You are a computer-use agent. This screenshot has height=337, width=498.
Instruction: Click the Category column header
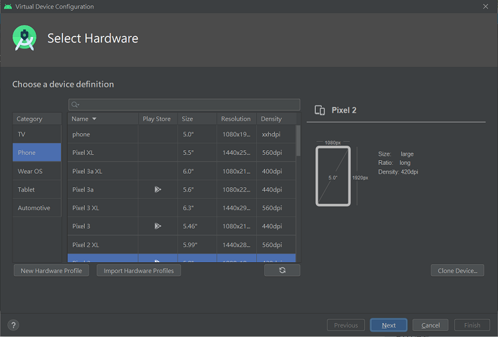pos(37,119)
